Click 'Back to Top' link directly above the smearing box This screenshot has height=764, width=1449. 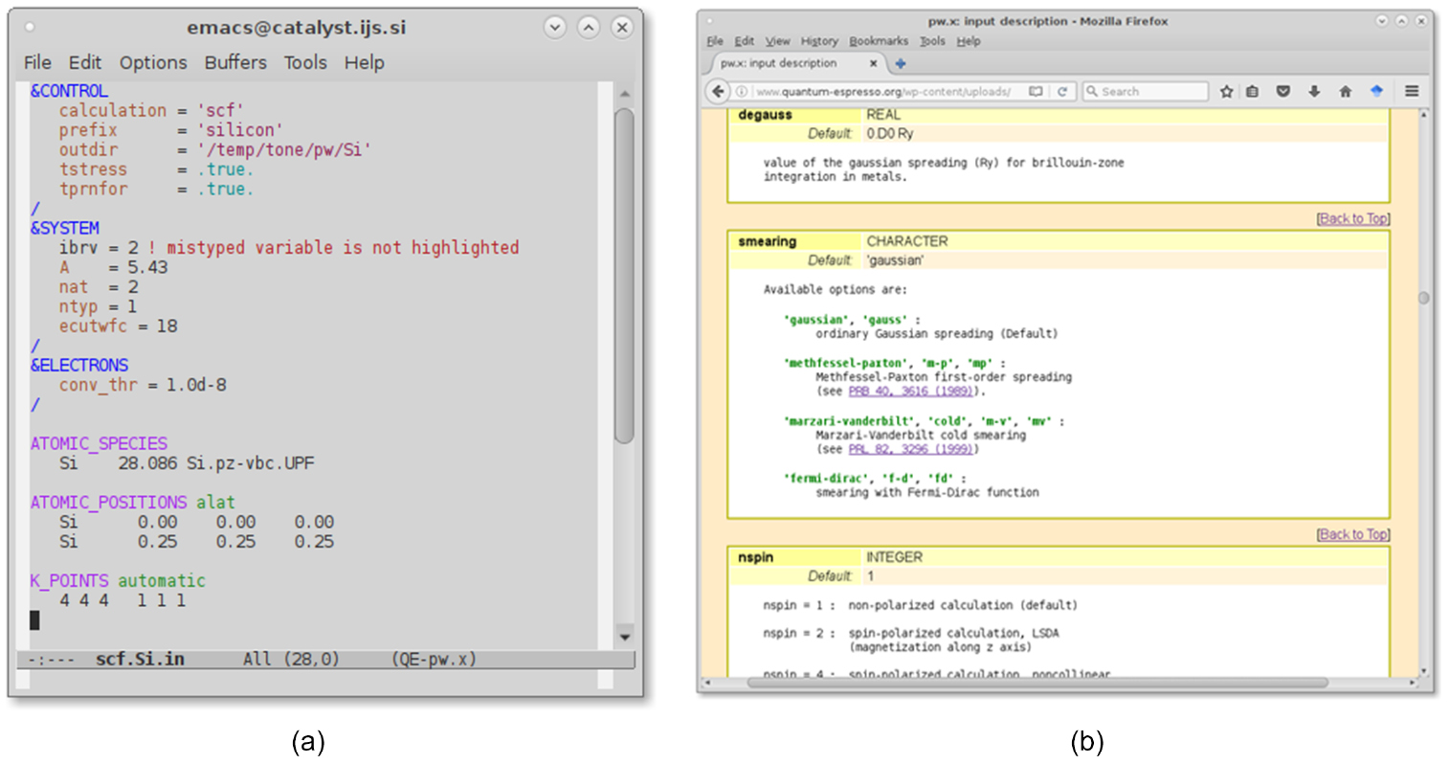click(x=1353, y=219)
